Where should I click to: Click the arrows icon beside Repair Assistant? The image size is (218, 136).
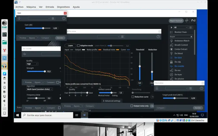coord(187,20)
